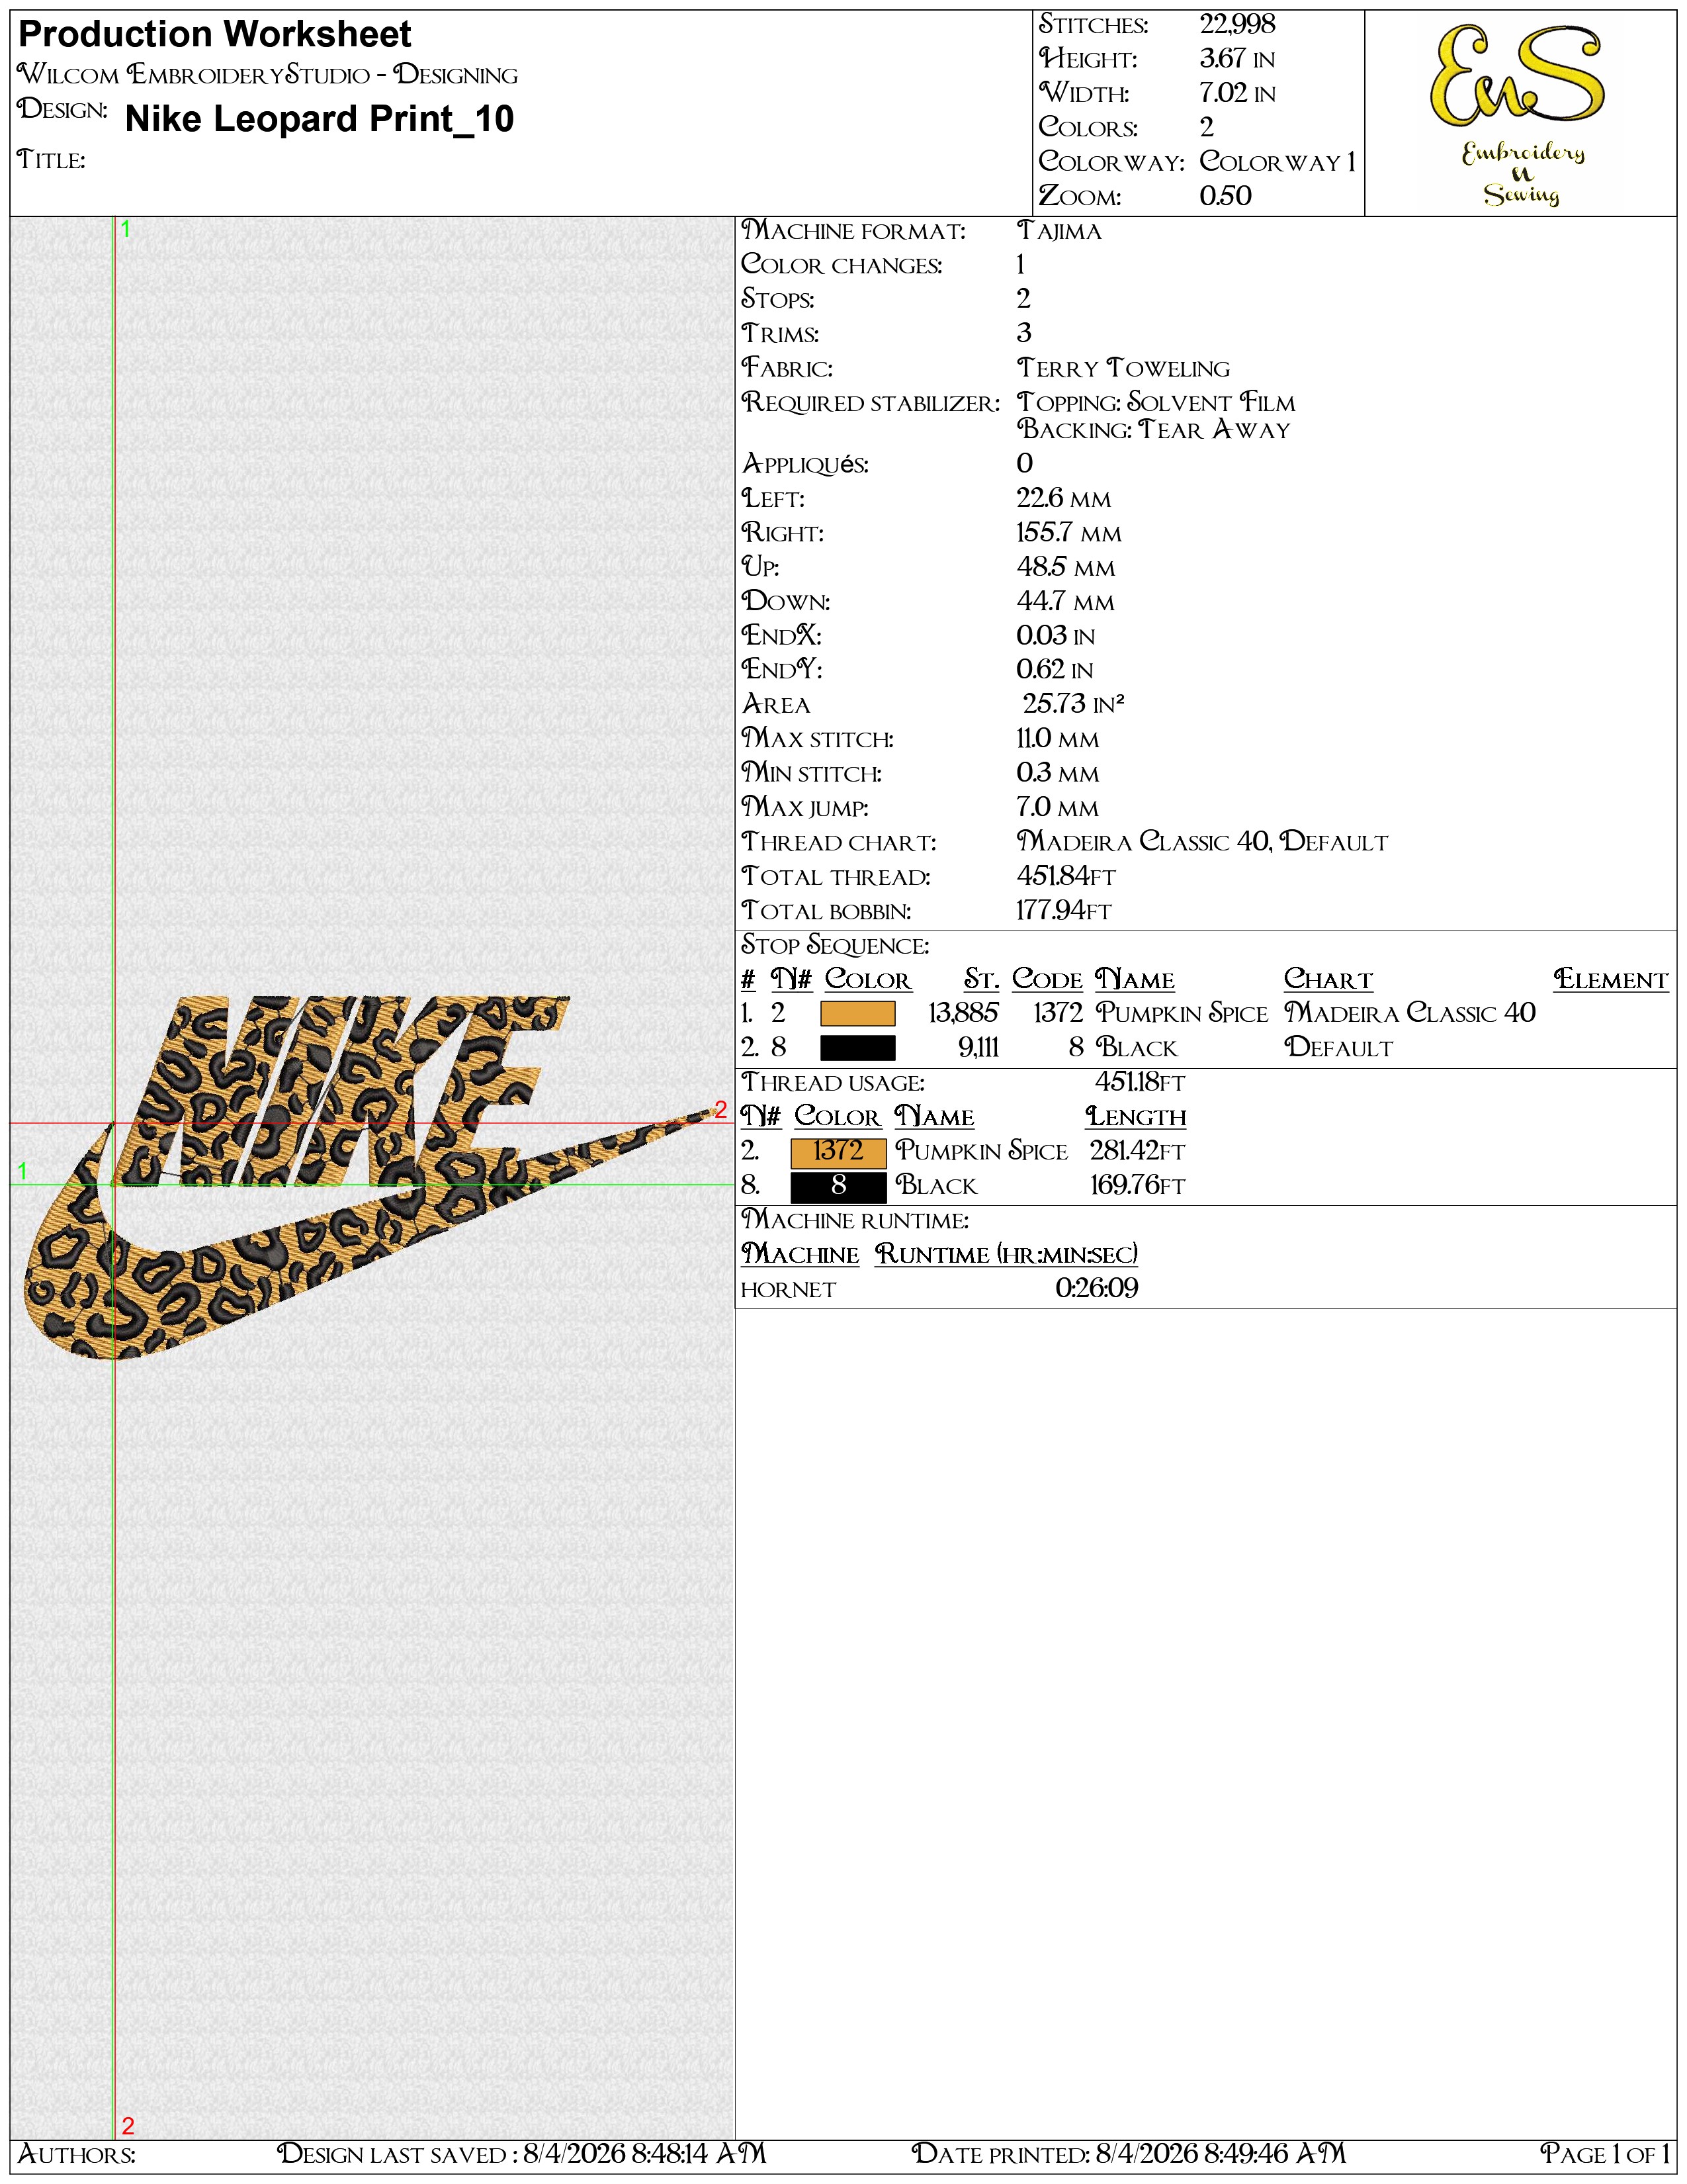1687x2184 pixels.
Task: Click the Trims value 3
Action: click(x=1023, y=334)
